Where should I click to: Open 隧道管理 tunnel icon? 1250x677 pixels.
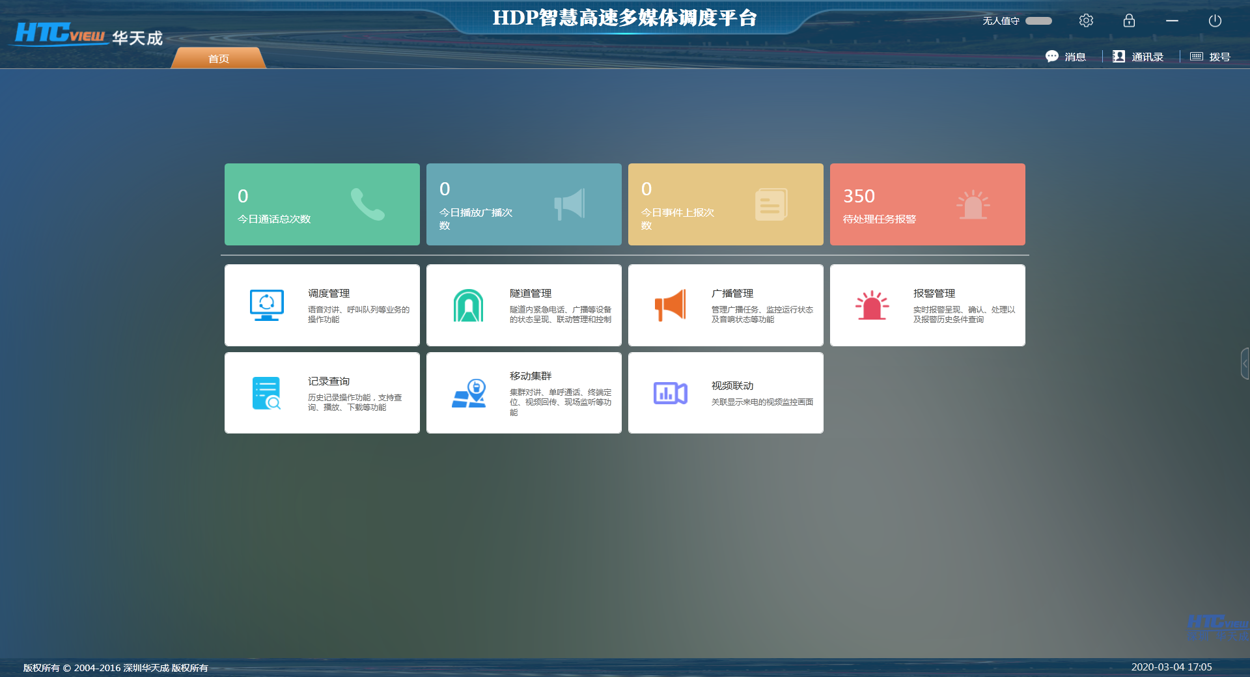pyautogui.click(x=468, y=305)
